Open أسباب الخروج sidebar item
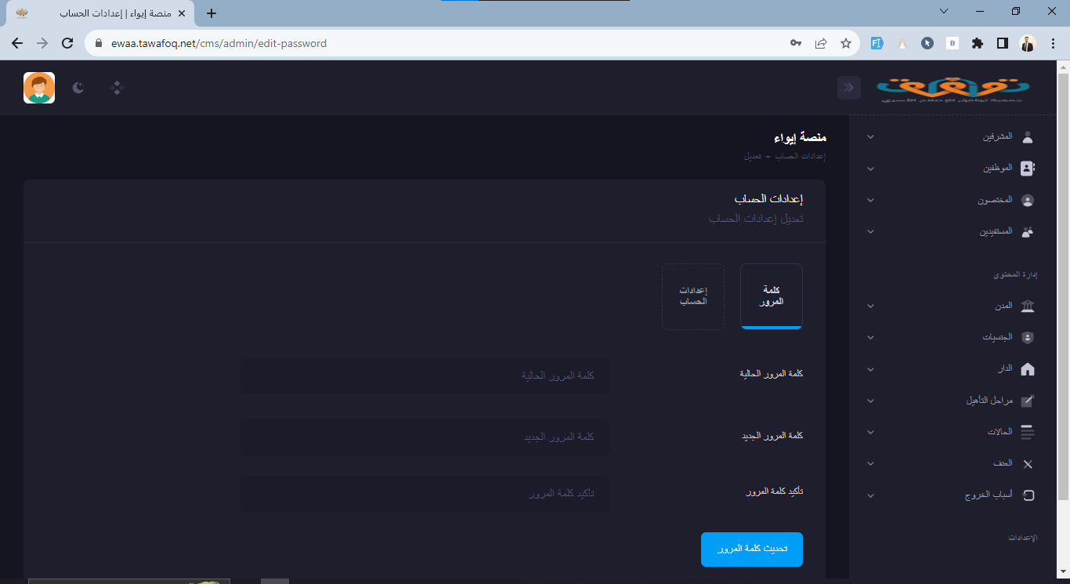Image resolution: width=1070 pixels, height=584 pixels. 989,495
